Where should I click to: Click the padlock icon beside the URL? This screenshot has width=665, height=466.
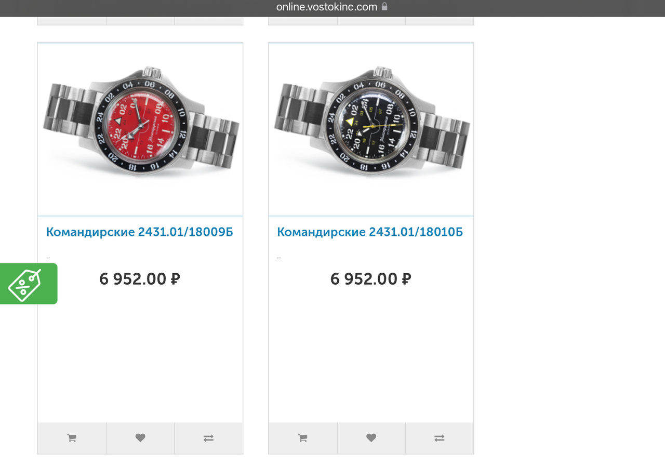pyautogui.click(x=384, y=7)
